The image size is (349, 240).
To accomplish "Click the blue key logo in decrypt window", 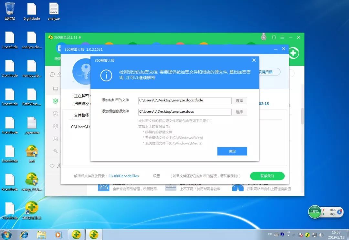I will 82,72.
